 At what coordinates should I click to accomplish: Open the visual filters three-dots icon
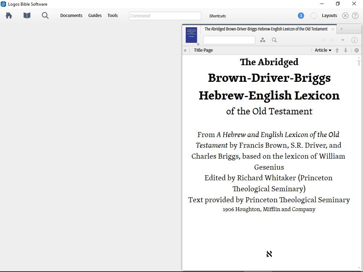point(263,40)
